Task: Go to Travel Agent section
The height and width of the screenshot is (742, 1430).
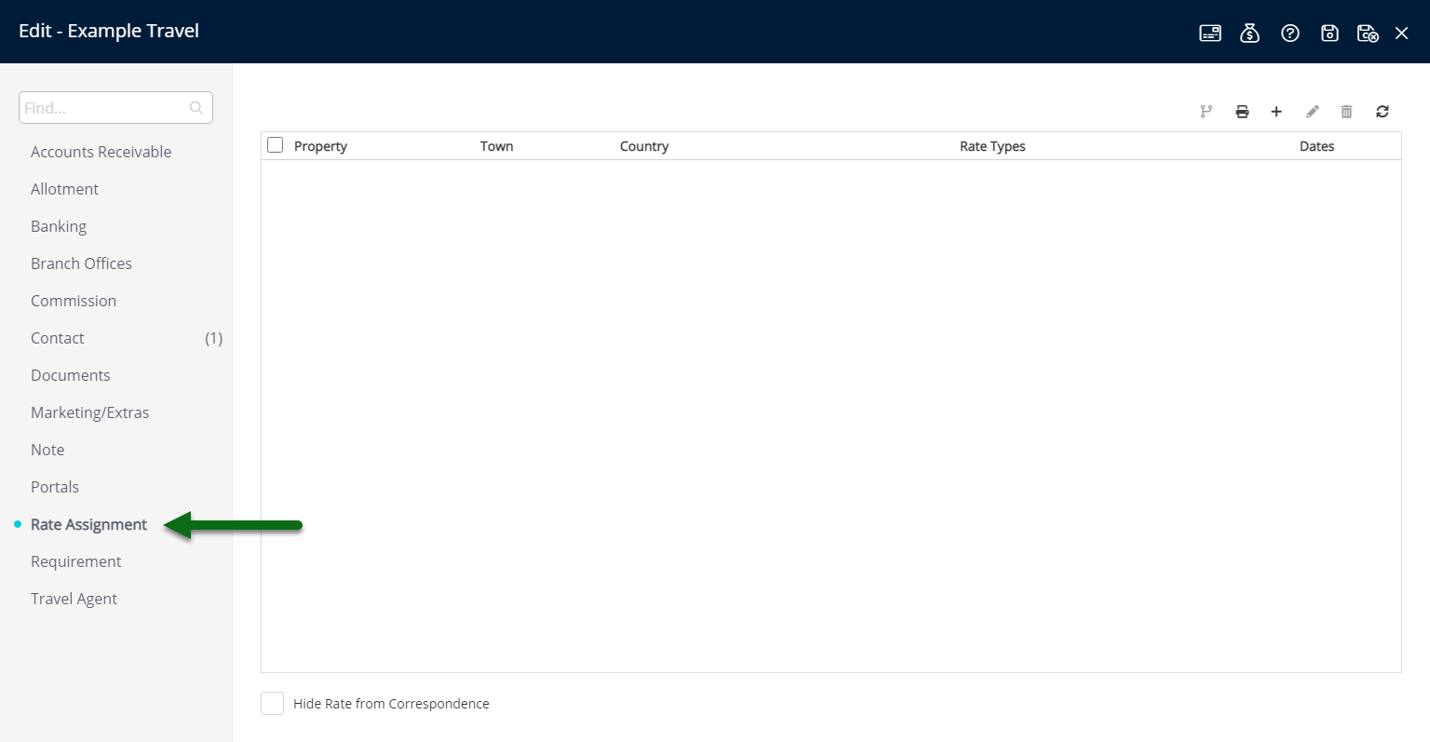Action: 74,599
